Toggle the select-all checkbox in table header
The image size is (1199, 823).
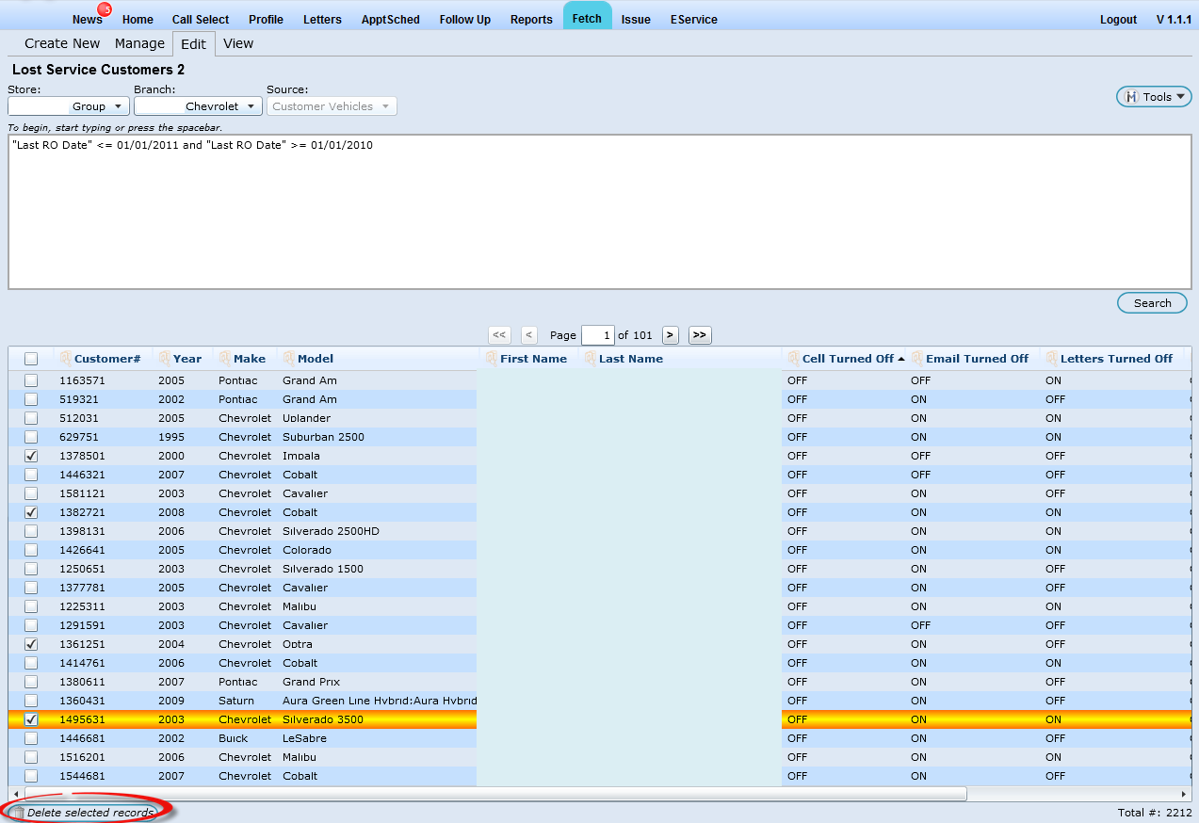31,359
